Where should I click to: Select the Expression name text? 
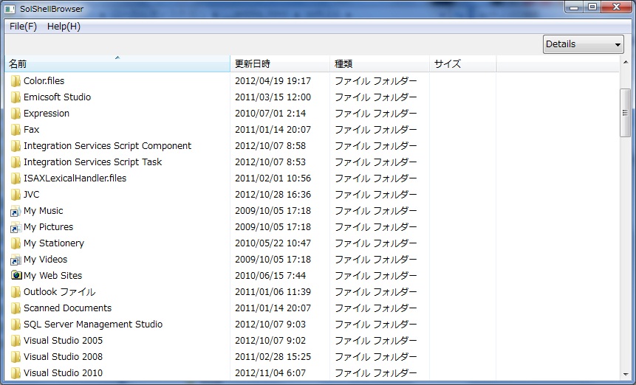point(47,114)
